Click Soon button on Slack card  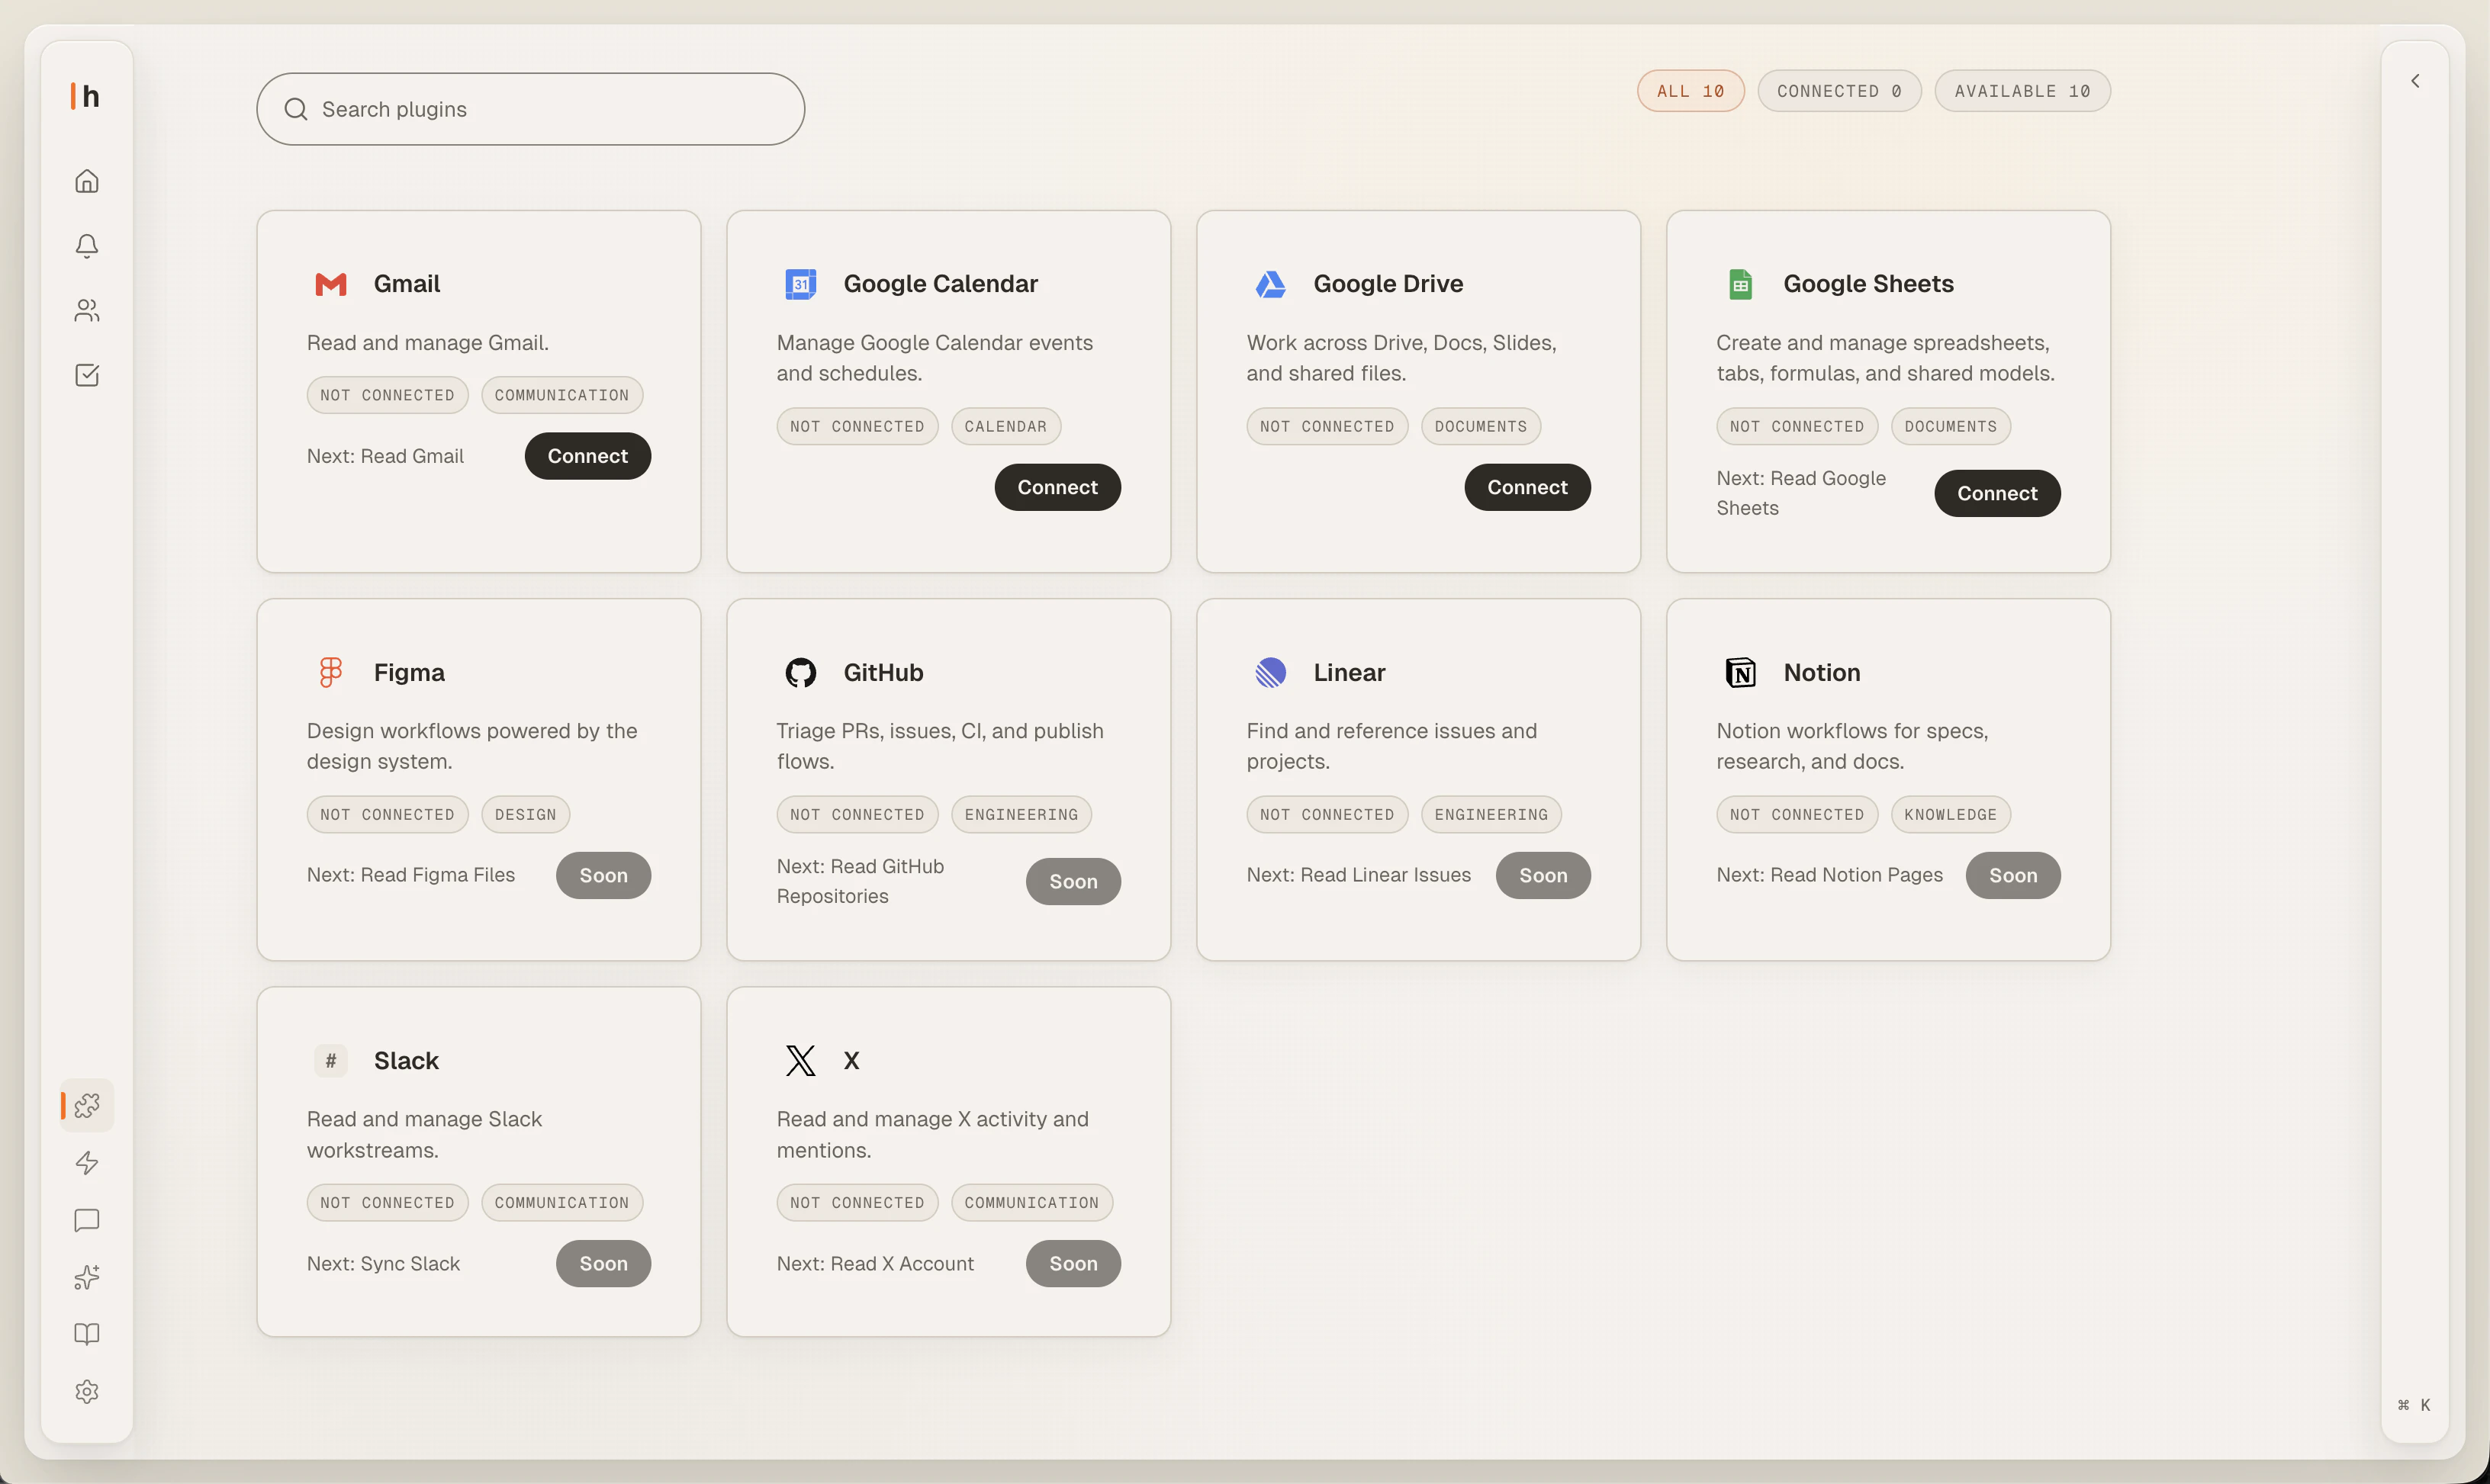(x=603, y=1264)
